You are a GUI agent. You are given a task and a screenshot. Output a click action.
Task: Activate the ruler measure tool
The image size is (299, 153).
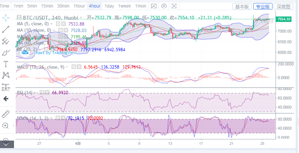pyautogui.click(x=6, y=113)
